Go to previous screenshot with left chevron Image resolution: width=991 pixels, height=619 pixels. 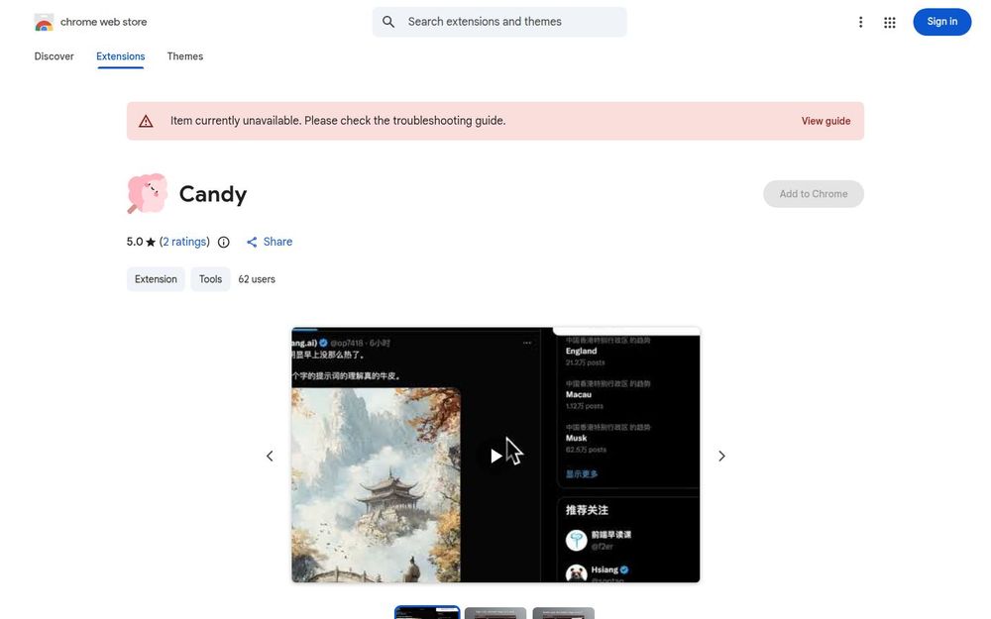point(270,456)
